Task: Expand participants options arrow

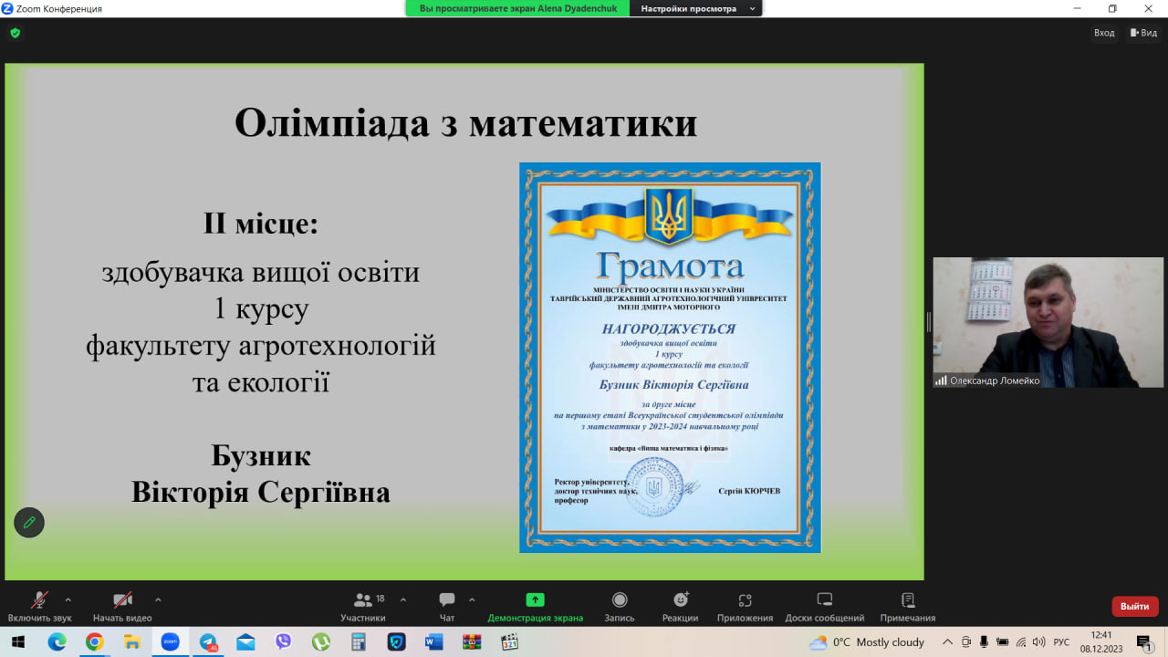Action: point(403,600)
